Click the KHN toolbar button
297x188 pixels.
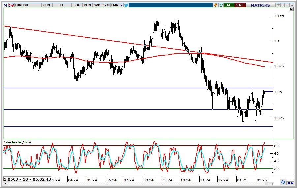(87, 5)
